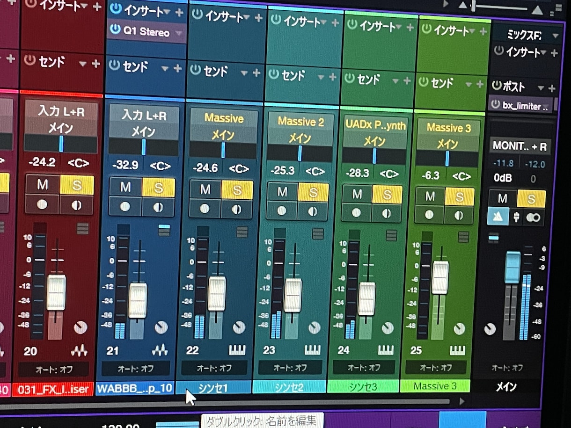Expand the ミックスFX dropdown on the main channel
Viewport: 571px width, 428px height.
tap(555, 36)
